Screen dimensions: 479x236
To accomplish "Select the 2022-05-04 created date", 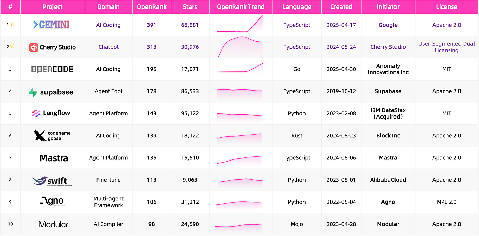I will pyautogui.click(x=341, y=202).
